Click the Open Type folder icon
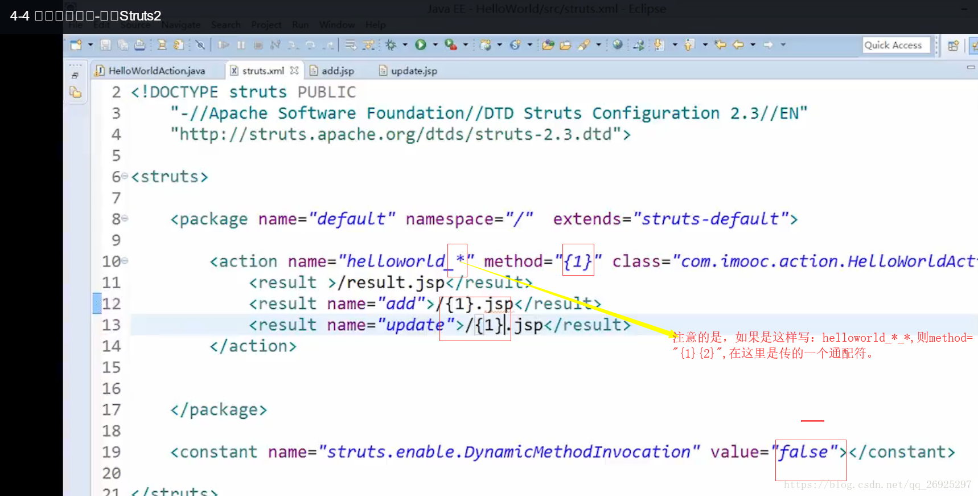The width and height of the screenshot is (978, 496). click(548, 44)
